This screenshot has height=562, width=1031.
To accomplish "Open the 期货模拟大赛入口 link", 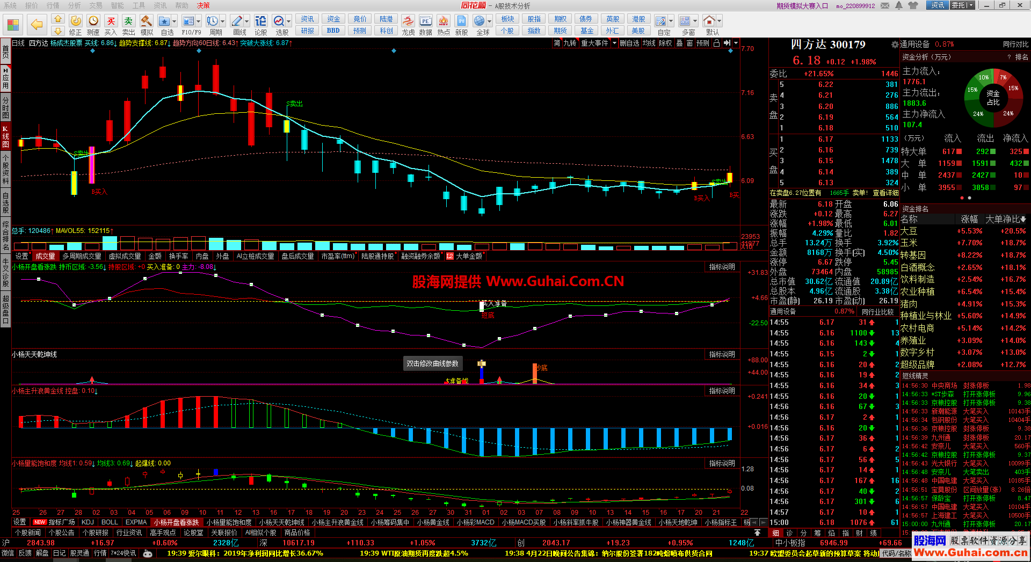I will [802, 6].
